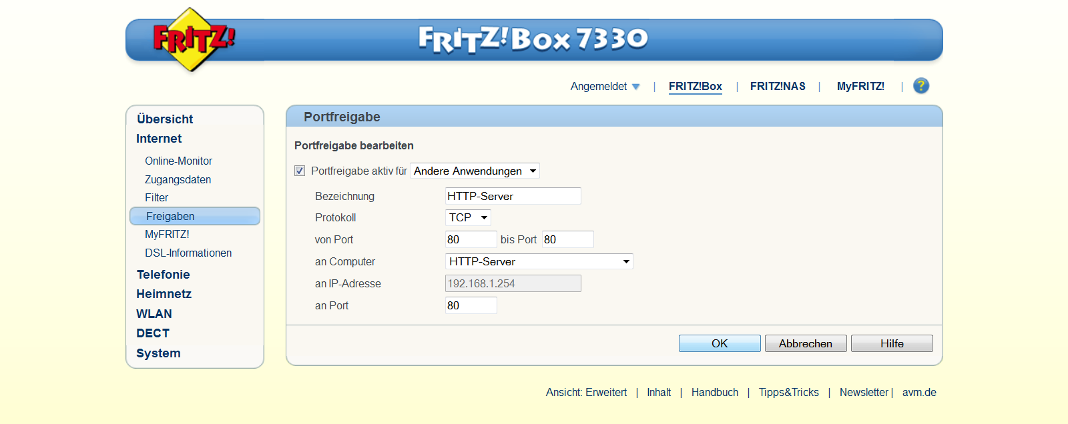Click the Hilfe button
Viewport: 1068px width, 424px height.
[892, 344]
